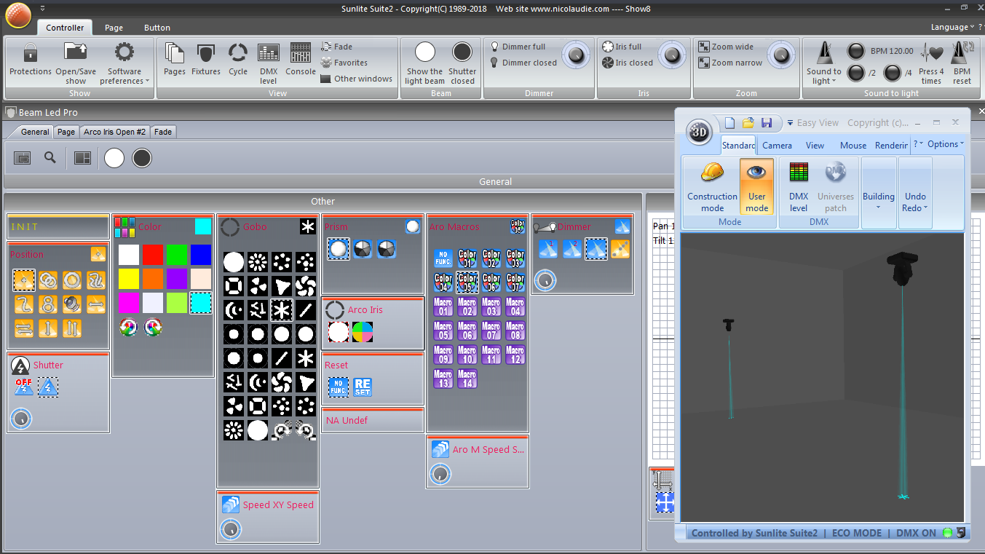Open Favorites in the View group

(344, 63)
